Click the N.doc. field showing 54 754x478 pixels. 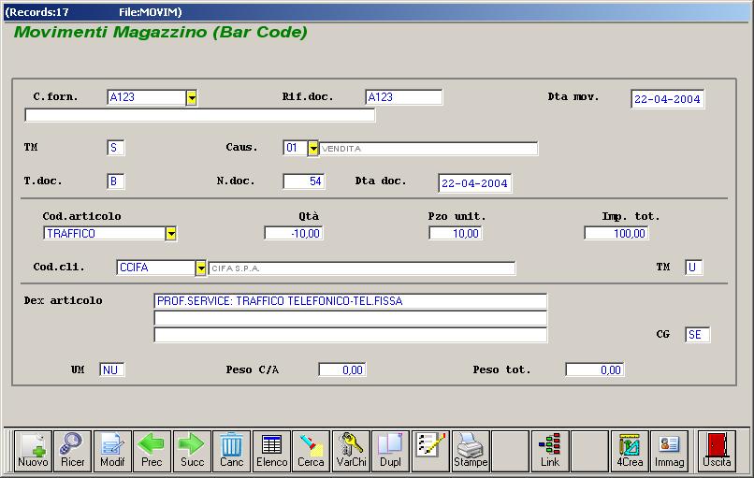click(x=304, y=181)
